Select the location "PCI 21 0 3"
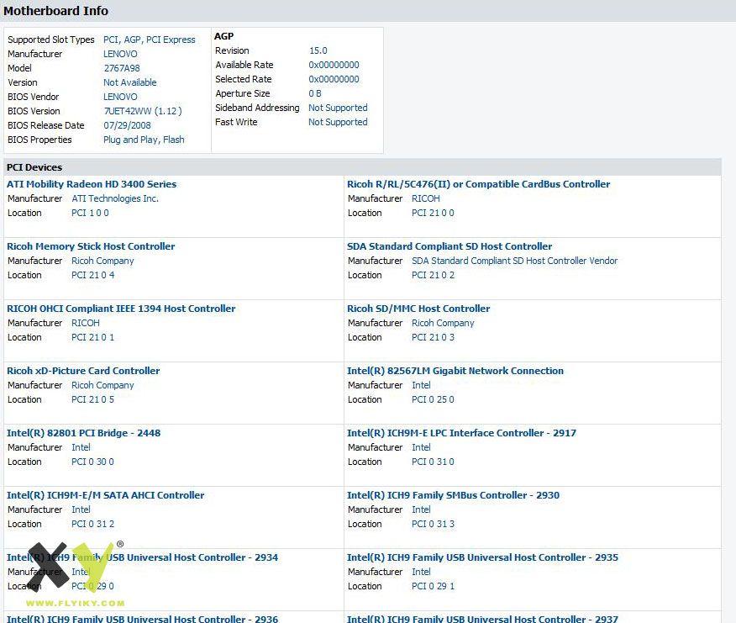This screenshot has width=736, height=623. pos(433,337)
